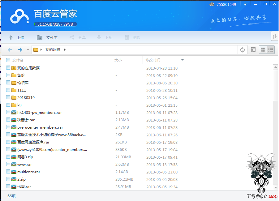This screenshot has height=201, width=279.
Task: Select file name www.rar
Action: [24, 165]
